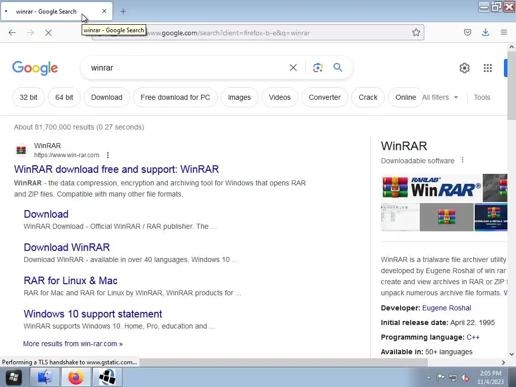Screen dimensions: 516x387
Task: Click the vertical scrollbar up arrow
Action: point(511,47)
